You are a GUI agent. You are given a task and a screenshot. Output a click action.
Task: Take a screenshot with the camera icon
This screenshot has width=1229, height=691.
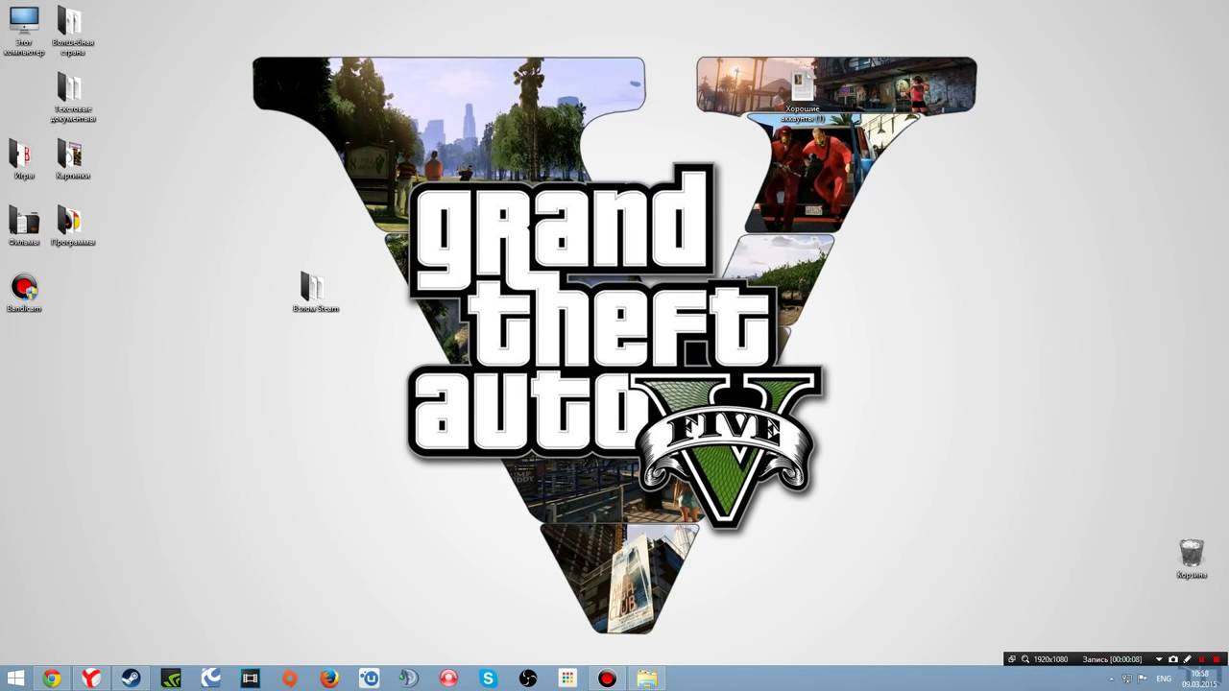(x=1173, y=659)
